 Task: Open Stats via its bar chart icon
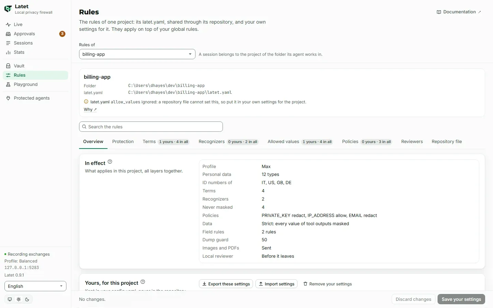point(8,52)
